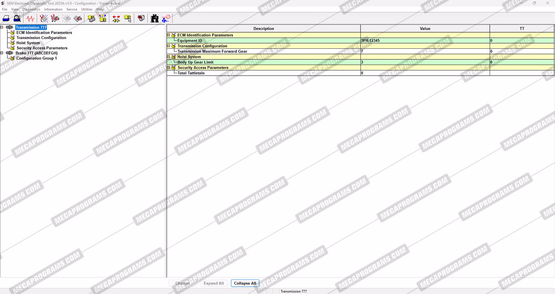
Task: Select Transmission Maximum Forward Gear row
Action: [x=360, y=51]
